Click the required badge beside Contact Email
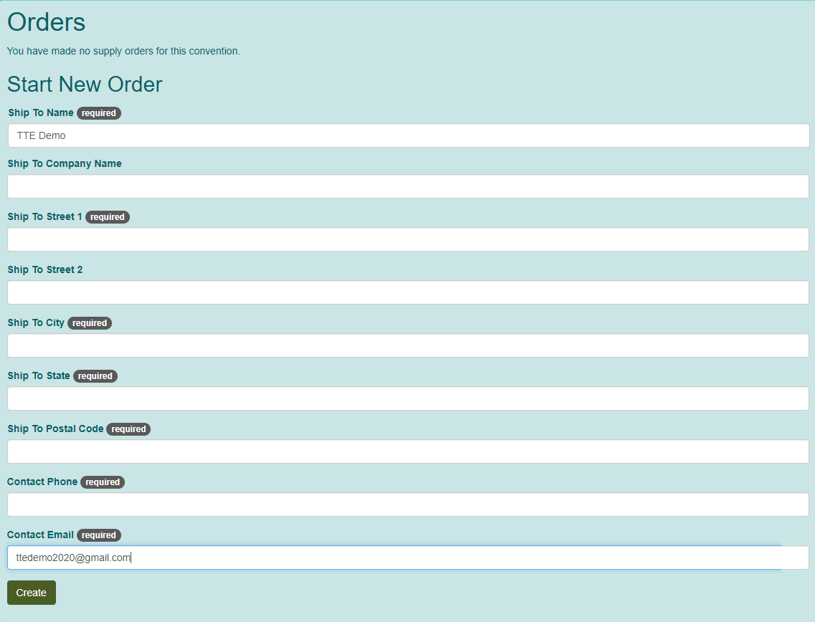 [99, 535]
